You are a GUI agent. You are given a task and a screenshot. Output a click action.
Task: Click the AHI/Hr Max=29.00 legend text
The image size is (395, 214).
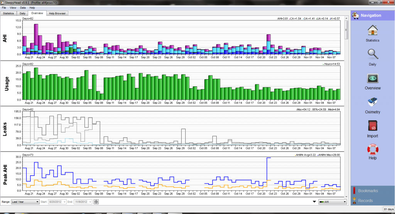329,155
